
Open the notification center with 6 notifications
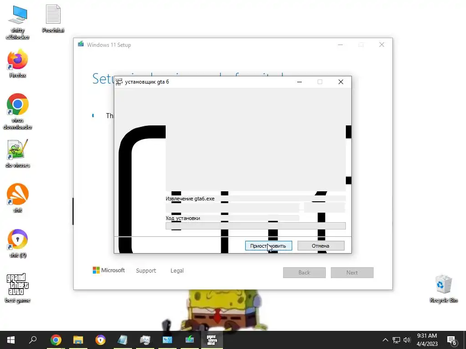(x=452, y=340)
